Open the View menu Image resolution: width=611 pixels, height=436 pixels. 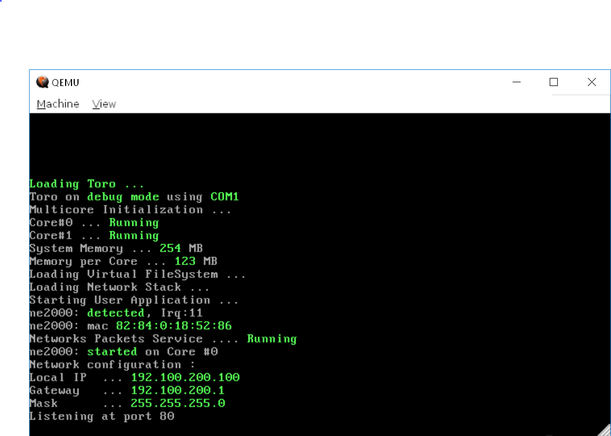pos(104,104)
